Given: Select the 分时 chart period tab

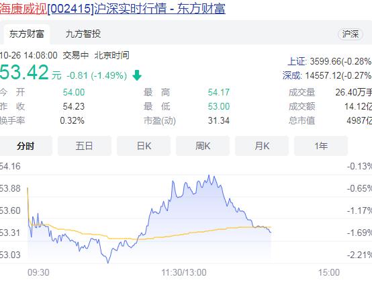Looking at the screenshot, I should pyautogui.click(x=26, y=146).
